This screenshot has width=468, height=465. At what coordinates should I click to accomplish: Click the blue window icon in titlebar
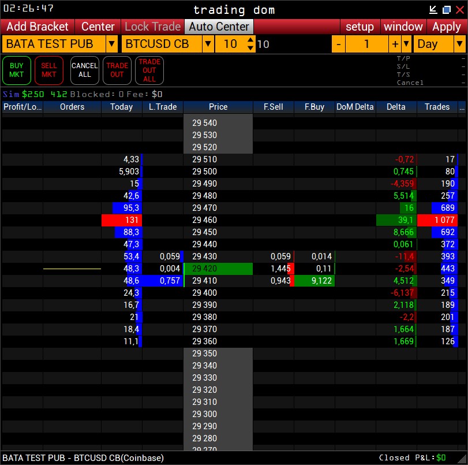[446, 9]
